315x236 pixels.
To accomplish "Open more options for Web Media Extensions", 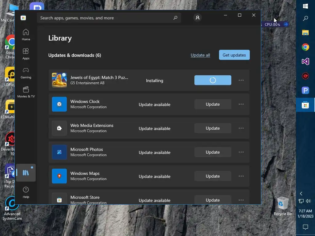I will click(x=241, y=128).
